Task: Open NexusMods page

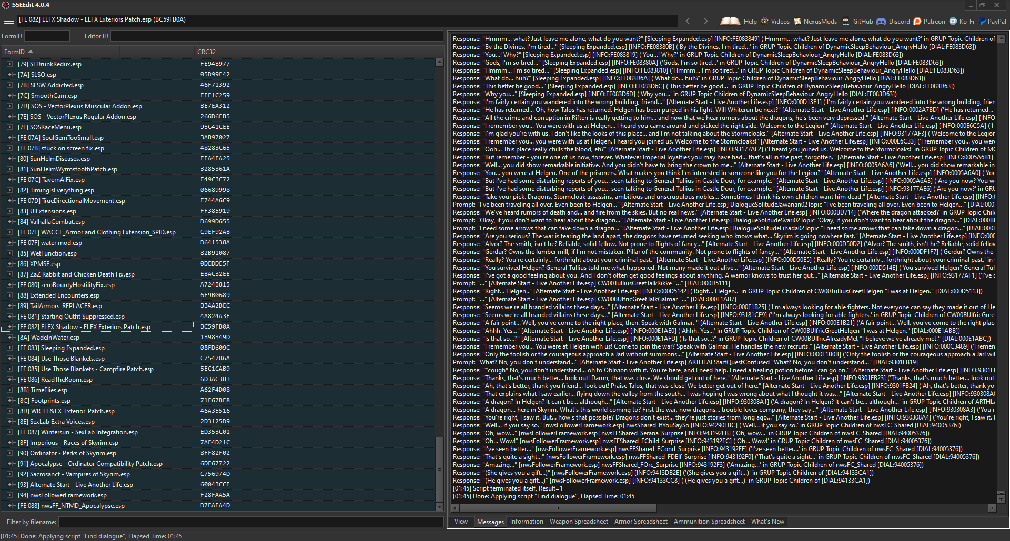Action: (815, 22)
